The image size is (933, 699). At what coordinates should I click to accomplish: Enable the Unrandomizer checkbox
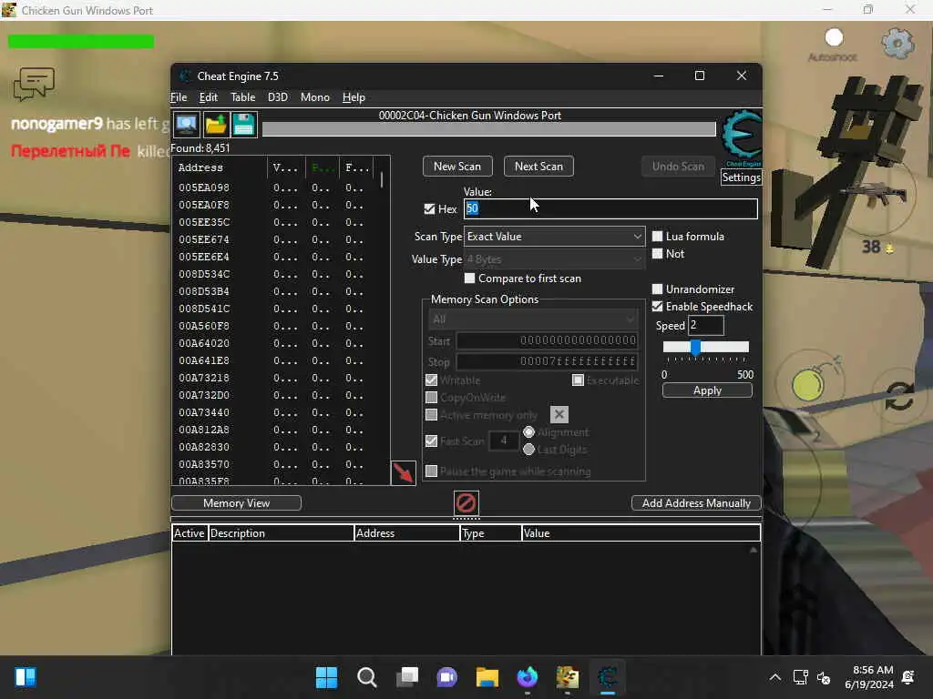658,289
